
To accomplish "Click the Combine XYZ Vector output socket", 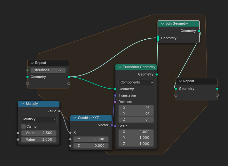I will [112, 125].
